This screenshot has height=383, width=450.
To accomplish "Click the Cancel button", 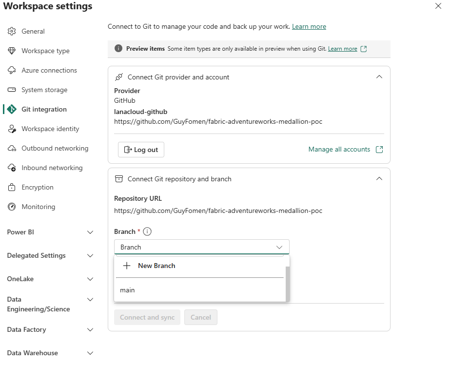I will coord(200,317).
